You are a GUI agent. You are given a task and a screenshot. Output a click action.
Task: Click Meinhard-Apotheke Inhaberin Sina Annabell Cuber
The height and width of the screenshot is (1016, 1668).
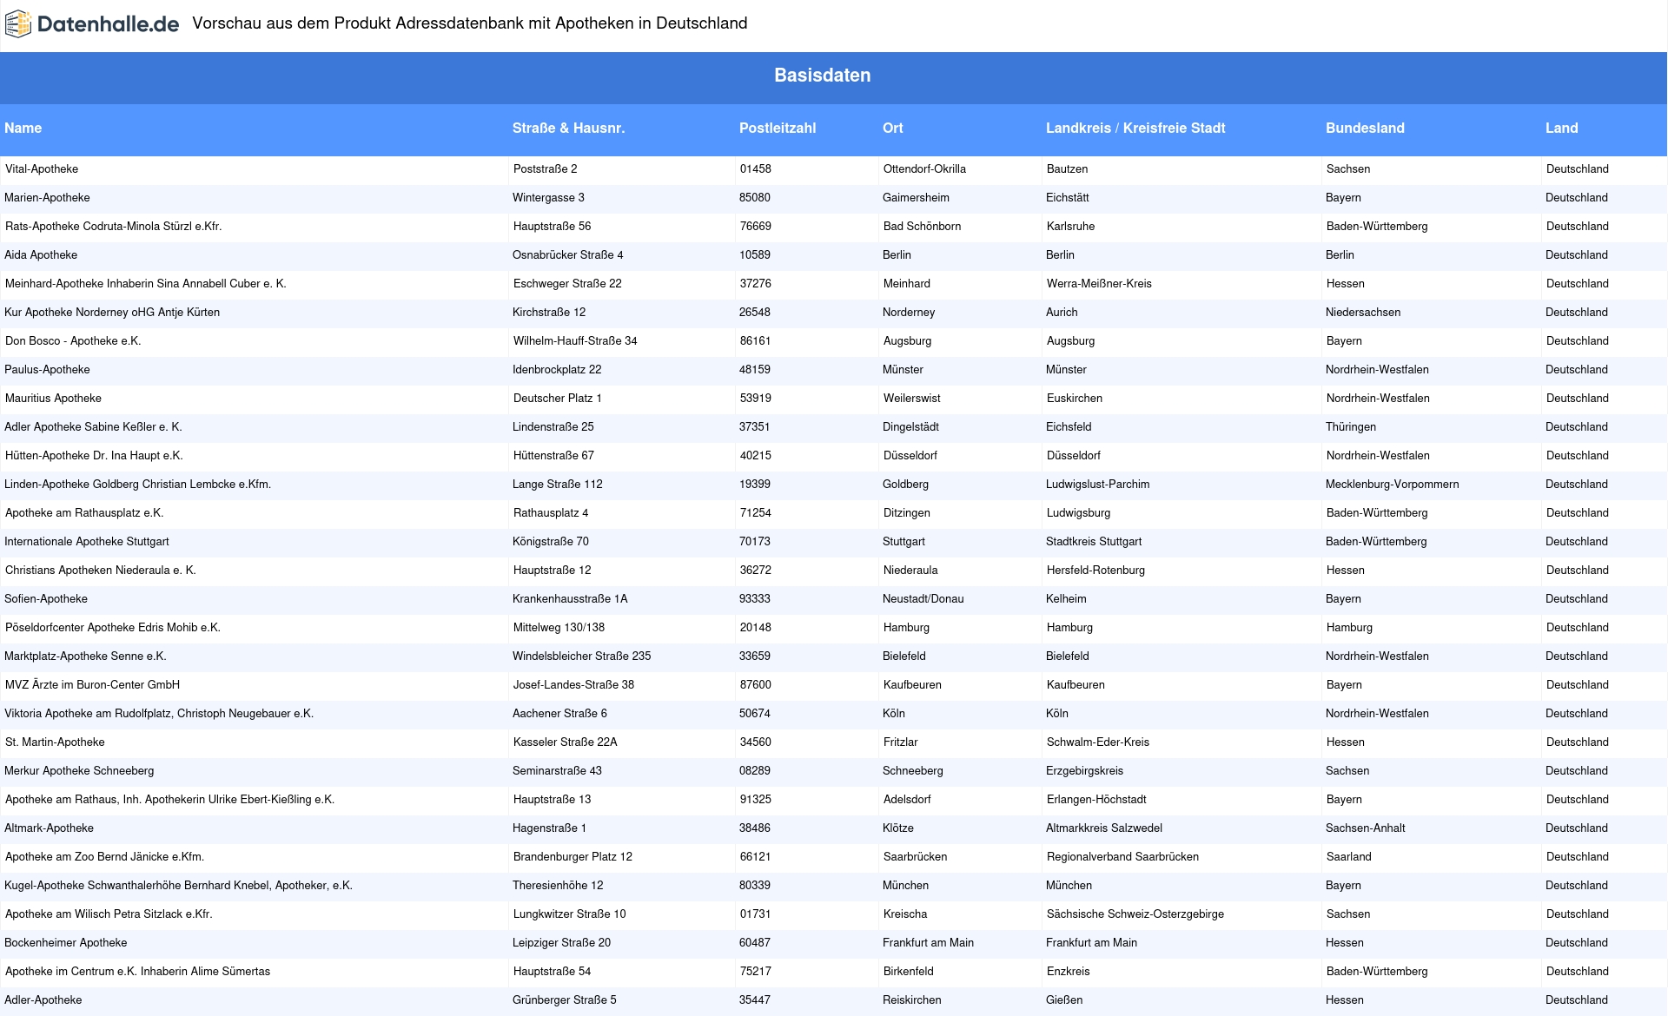[146, 284]
